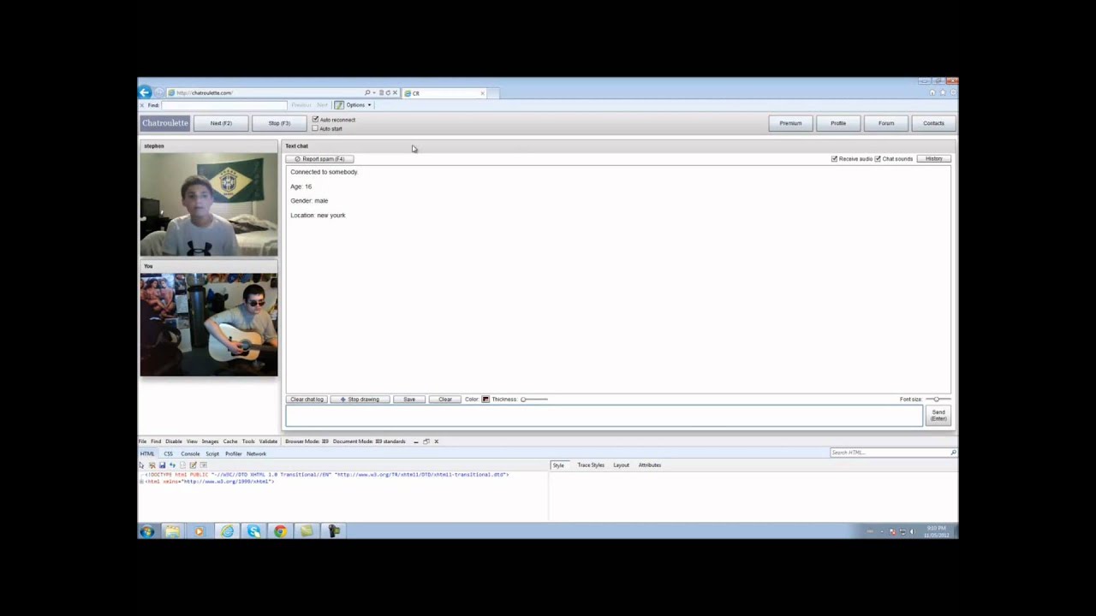The image size is (1096, 616).
Task: Unpin the developer tools pane
Action: pyautogui.click(x=426, y=441)
